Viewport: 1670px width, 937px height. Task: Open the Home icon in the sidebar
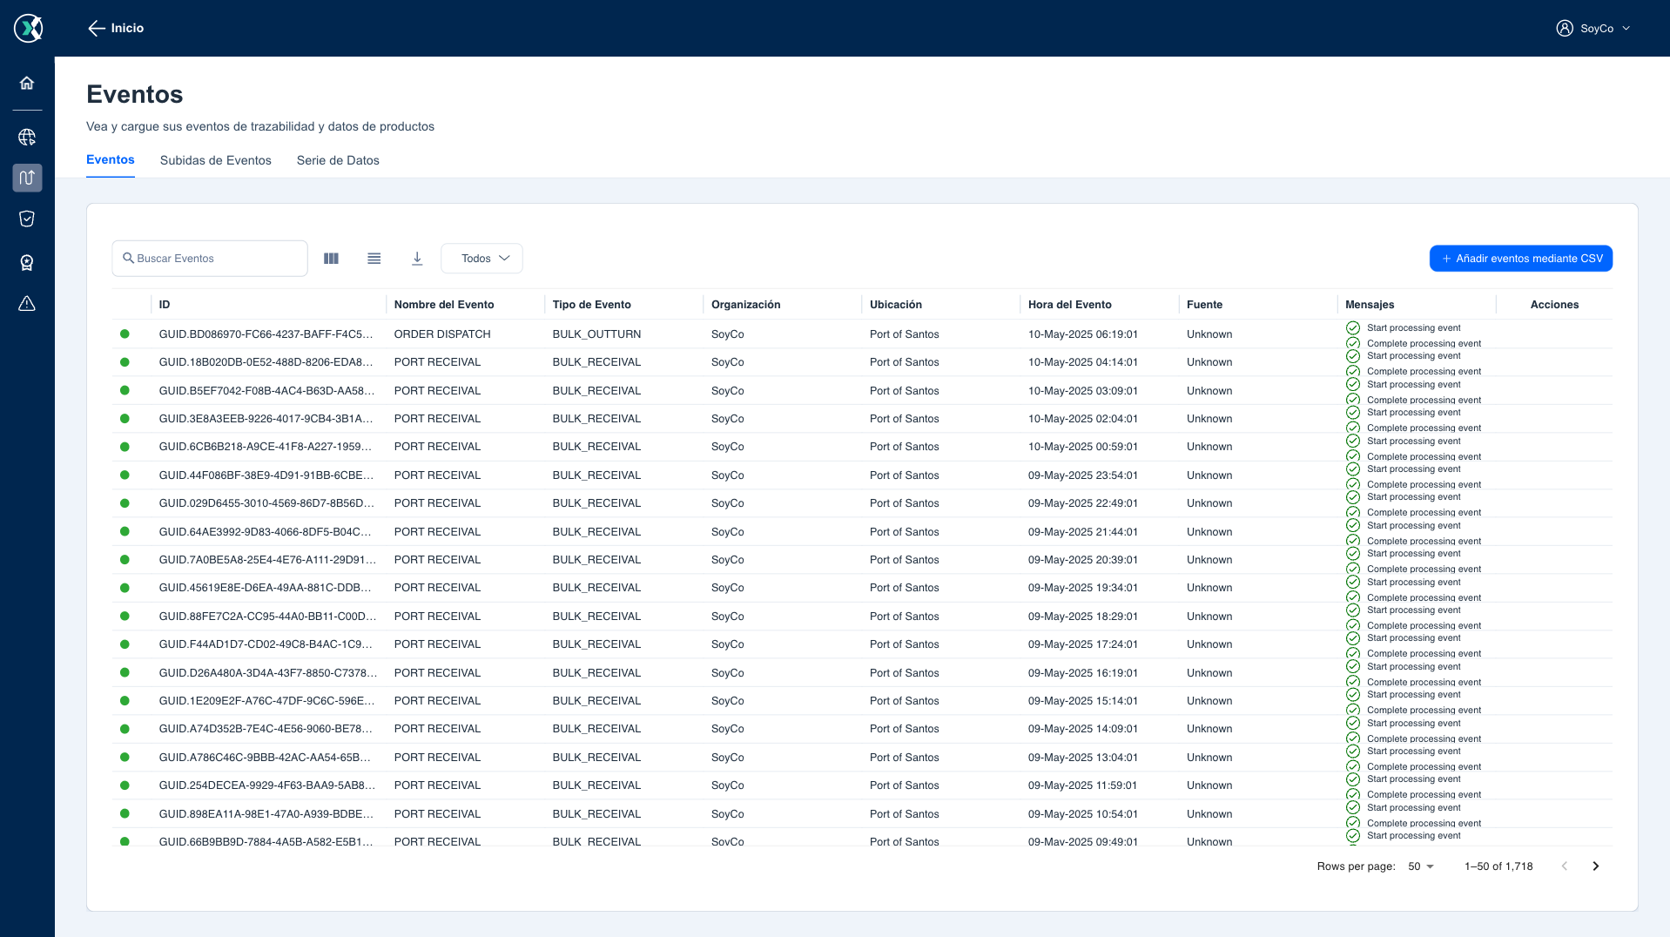point(27,83)
